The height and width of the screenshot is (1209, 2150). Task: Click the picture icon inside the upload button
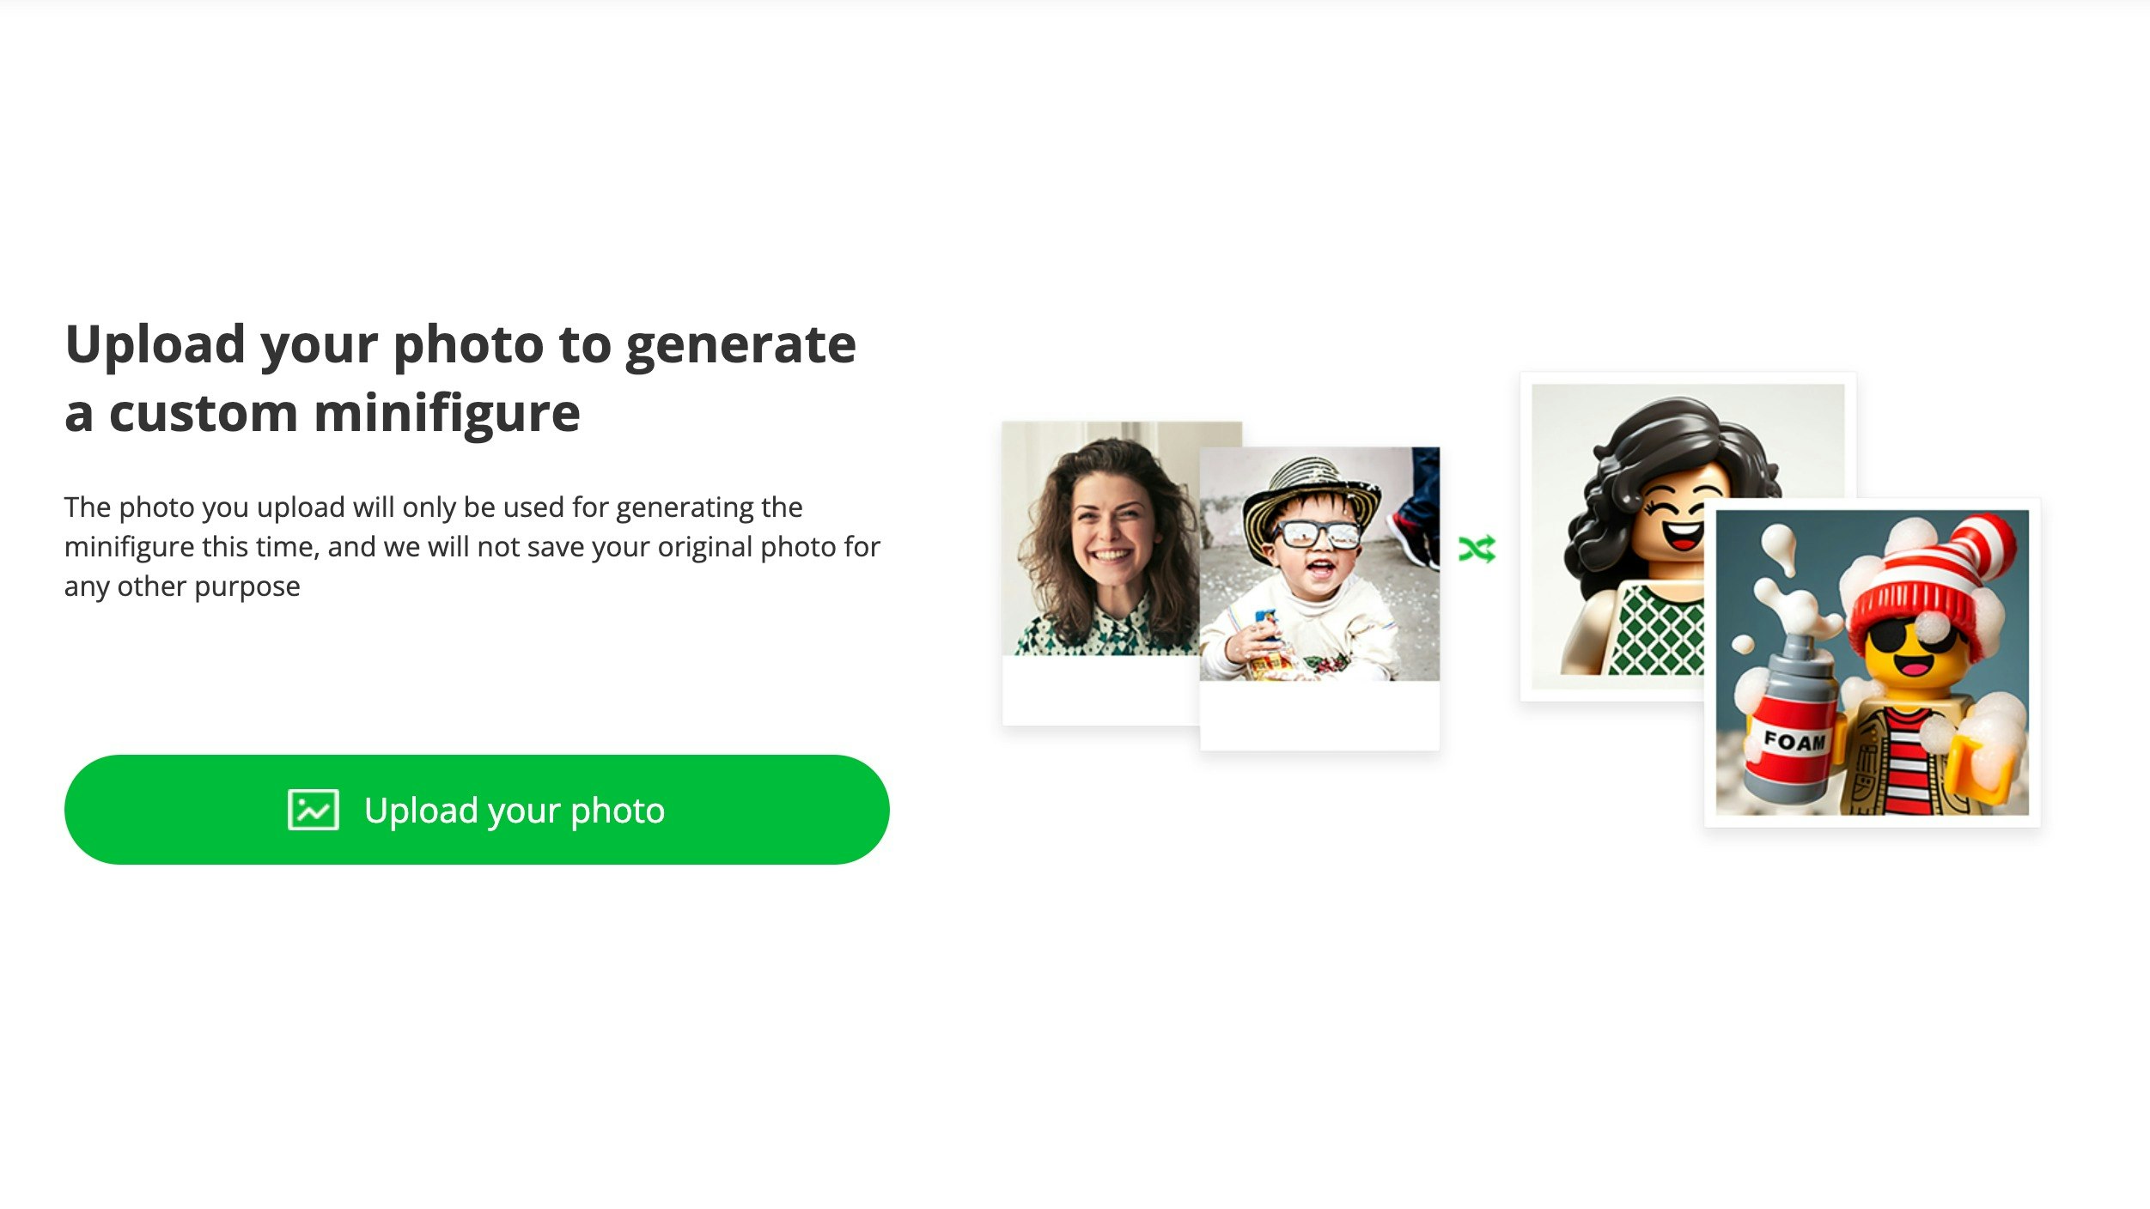click(x=314, y=810)
